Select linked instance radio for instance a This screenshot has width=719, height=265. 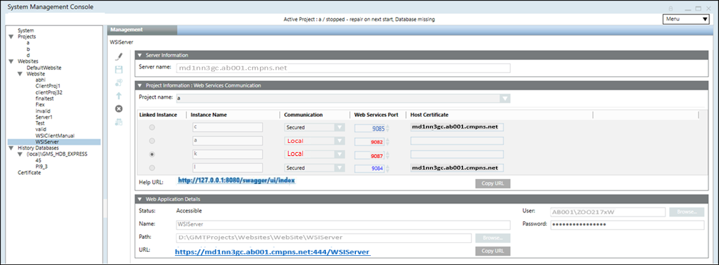point(152,141)
